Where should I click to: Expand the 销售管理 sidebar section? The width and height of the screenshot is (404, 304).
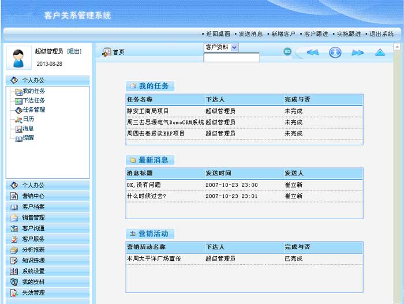point(33,217)
